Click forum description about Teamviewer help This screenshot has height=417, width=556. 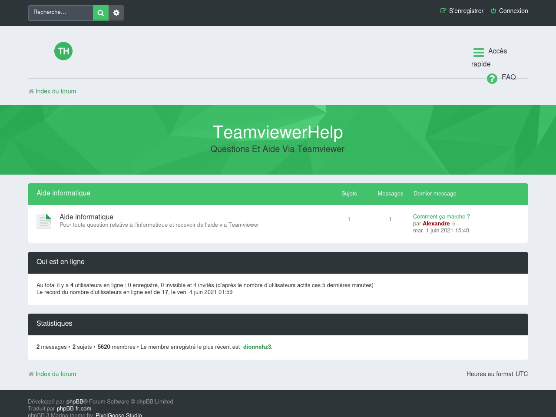159,225
